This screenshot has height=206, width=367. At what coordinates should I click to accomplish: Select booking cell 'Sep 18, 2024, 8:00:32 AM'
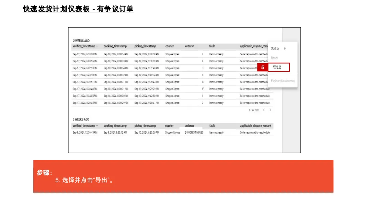(116, 75)
